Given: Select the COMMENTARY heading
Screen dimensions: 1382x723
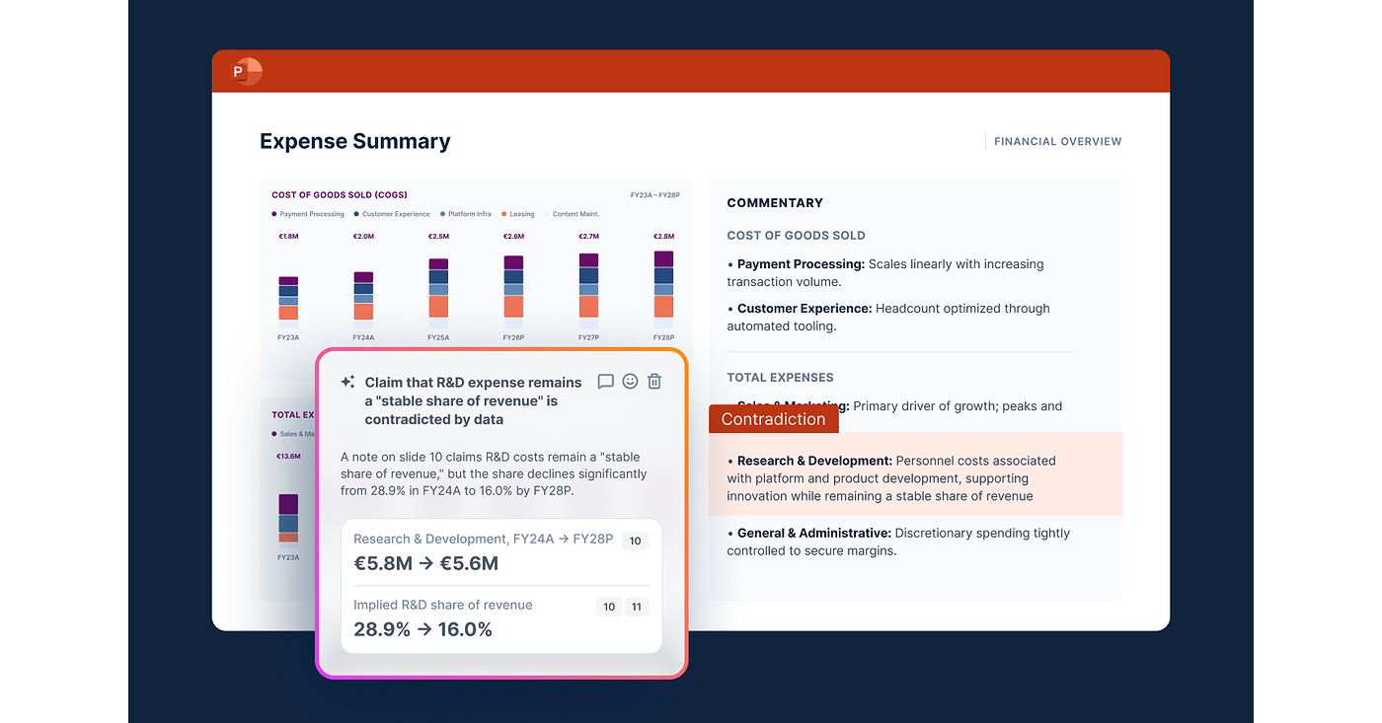Looking at the screenshot, I should pyautogui.click(x=775, y=203).
